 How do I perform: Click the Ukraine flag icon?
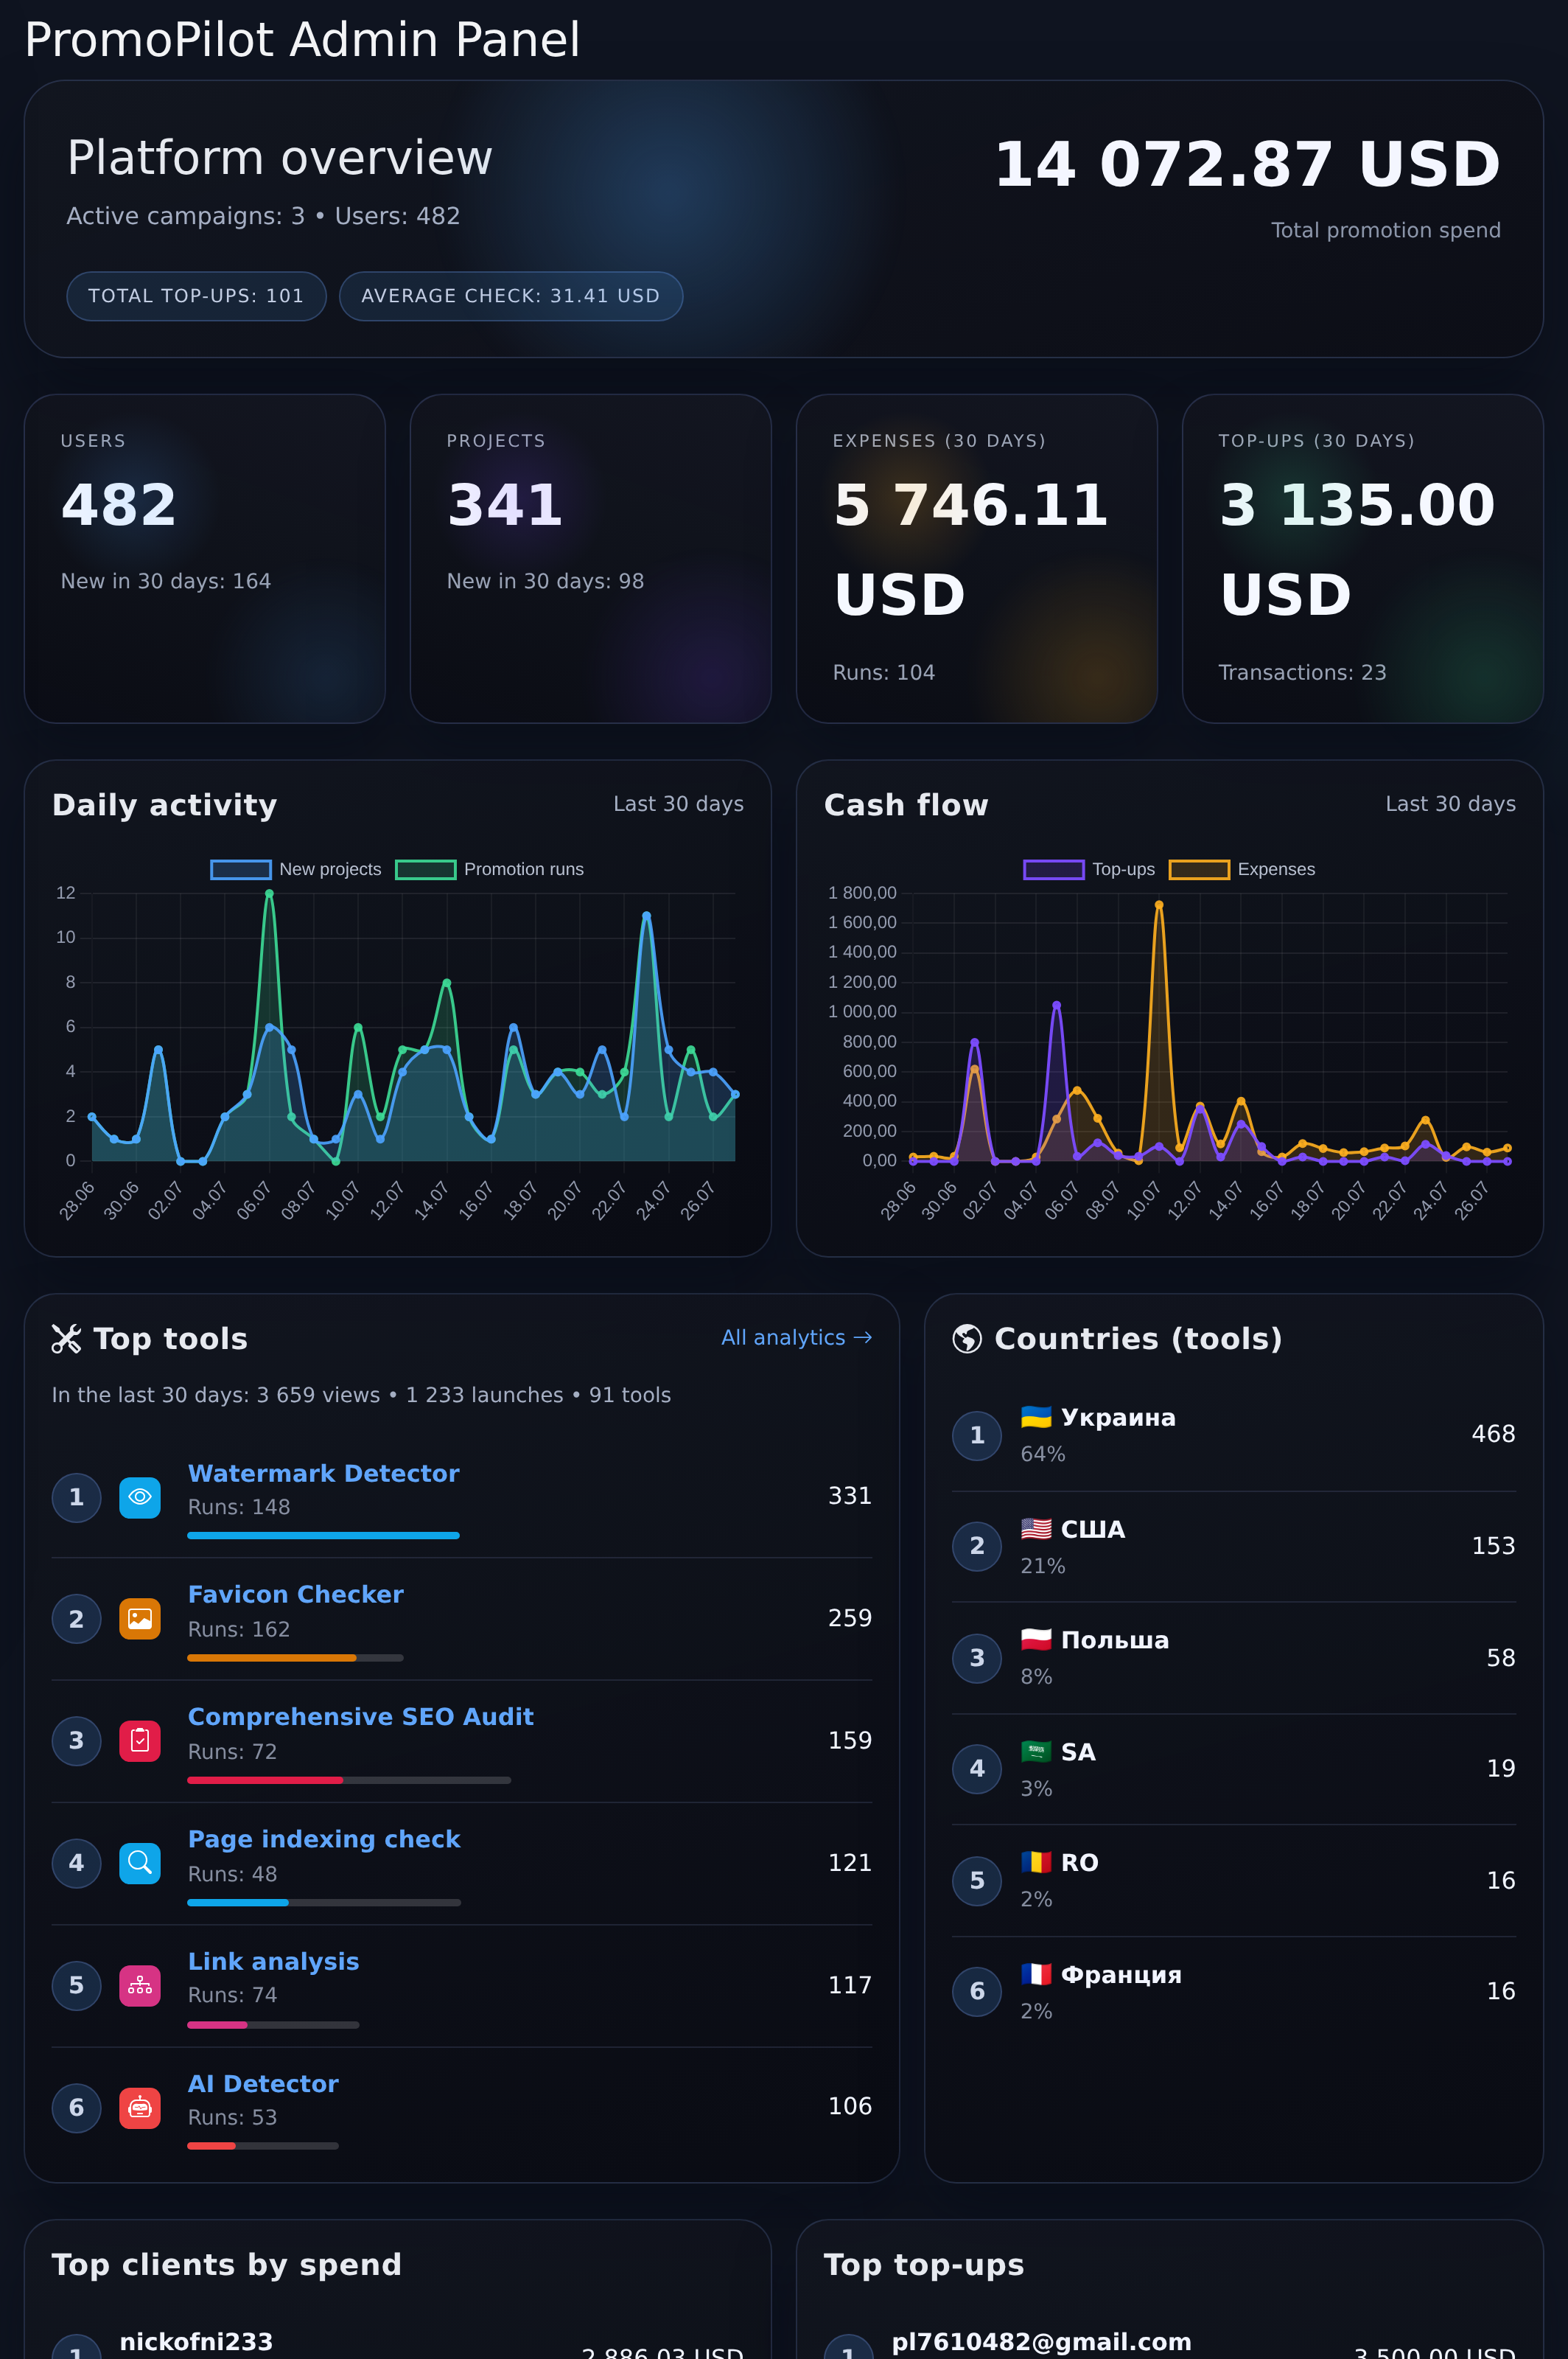1036,1418
